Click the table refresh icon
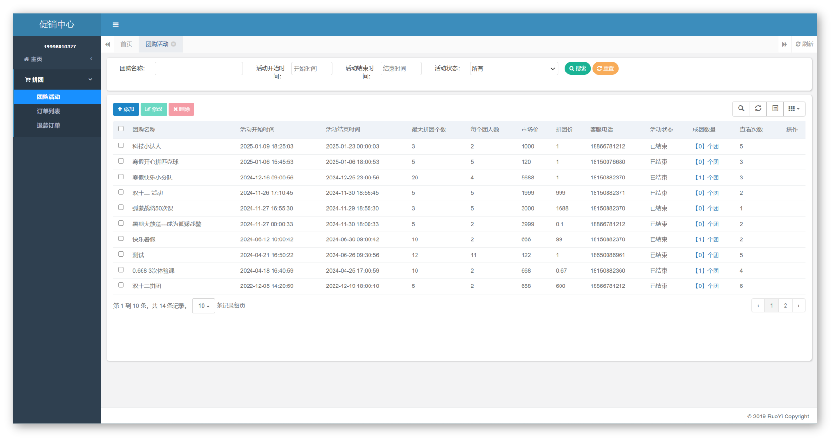 [x=758, y=109]
